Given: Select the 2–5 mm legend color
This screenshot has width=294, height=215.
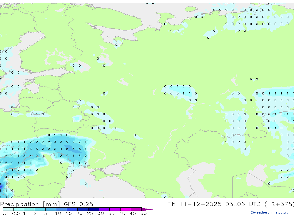Looking at the screenshot, I should coord(40,209).
